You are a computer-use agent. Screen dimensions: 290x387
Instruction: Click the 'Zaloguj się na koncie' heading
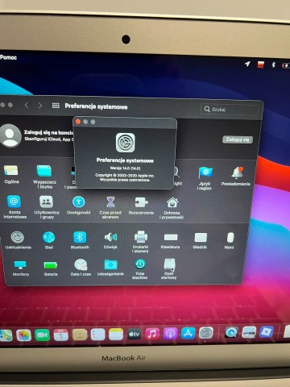click(48, 132)
